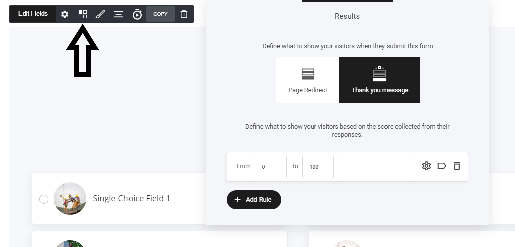Open settings gear in the form toolbar
Screen dimensions: 515x247
(x=65, y=14)
